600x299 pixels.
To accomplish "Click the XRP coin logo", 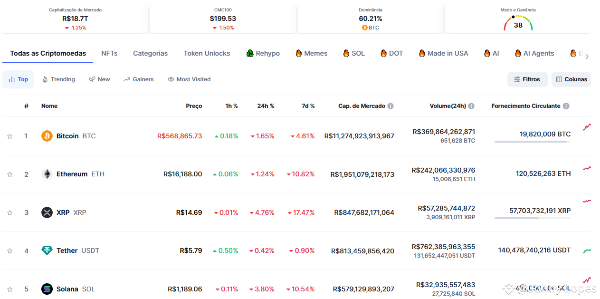I will tap(47, 212).
